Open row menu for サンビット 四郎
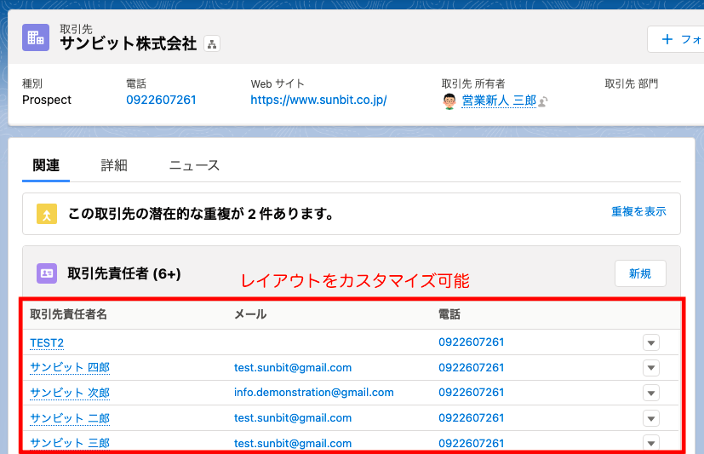The width and height of the screenshot is (704, 454). [651, 368]
